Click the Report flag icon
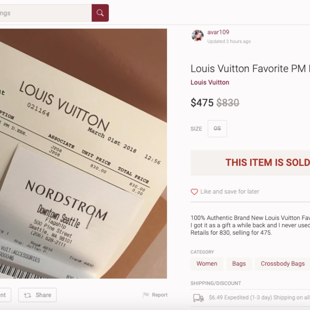 (x=146, y=295)
